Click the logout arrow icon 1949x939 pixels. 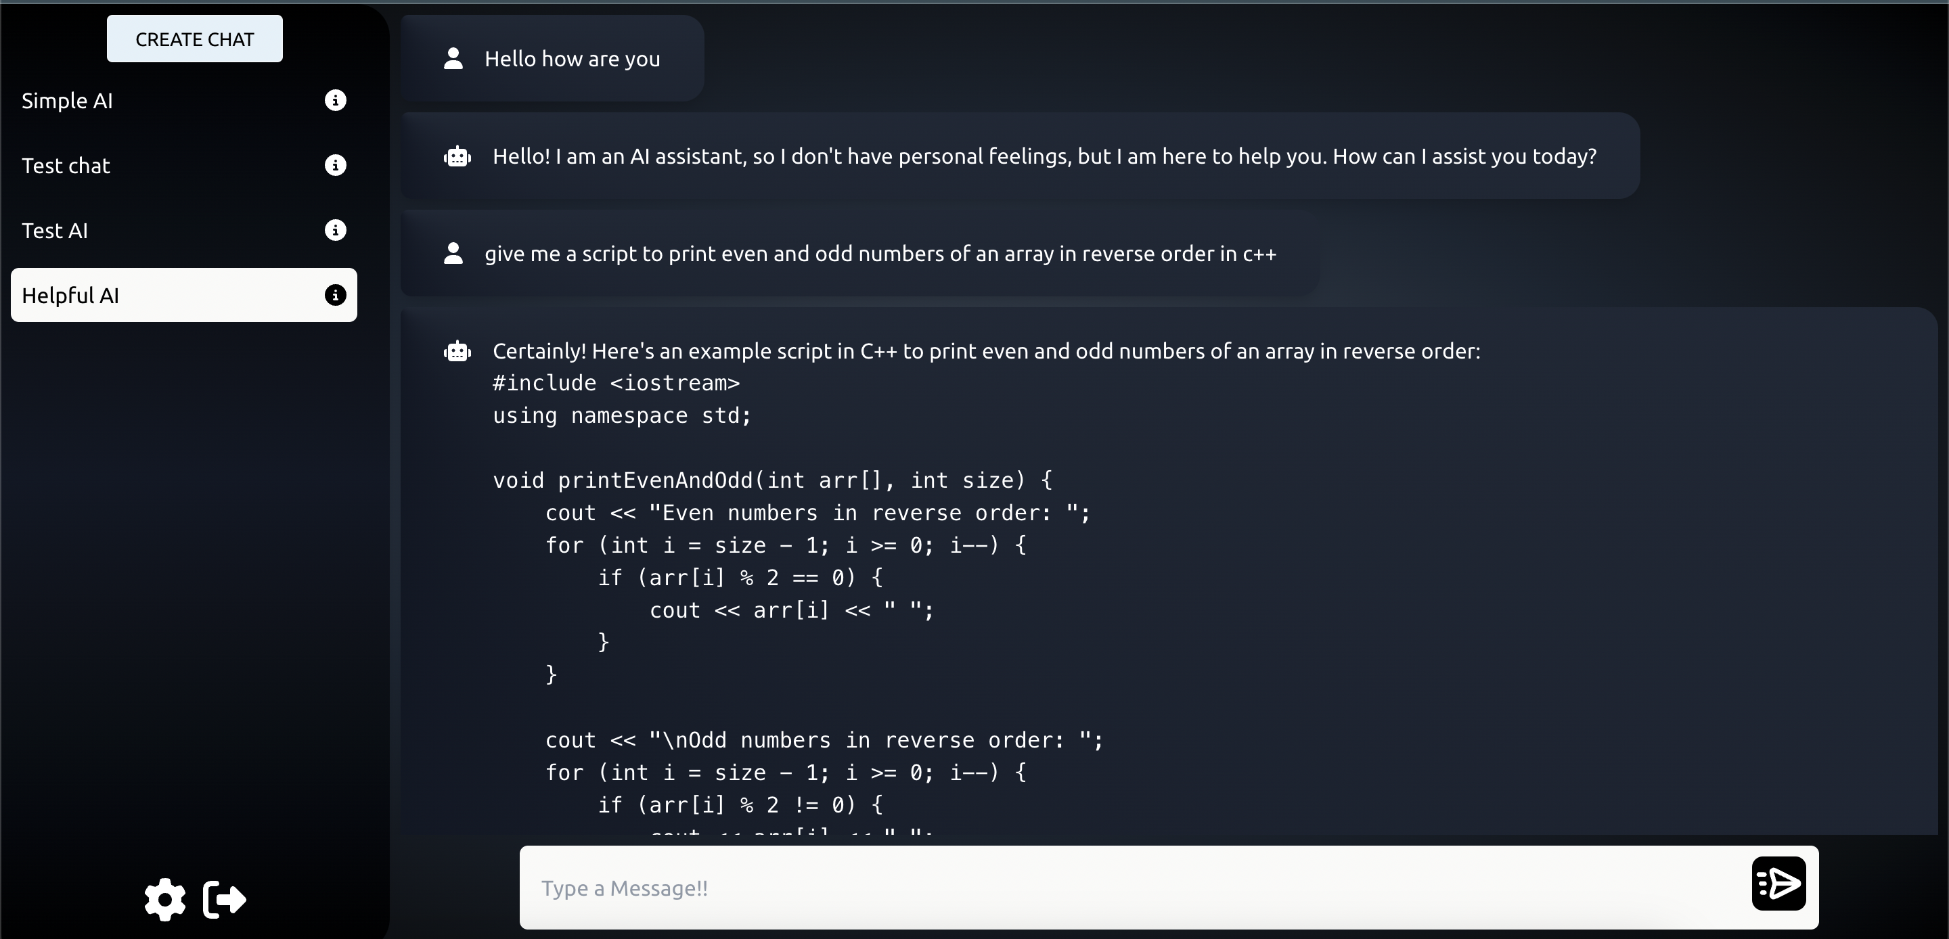click(x=225, y=900)
